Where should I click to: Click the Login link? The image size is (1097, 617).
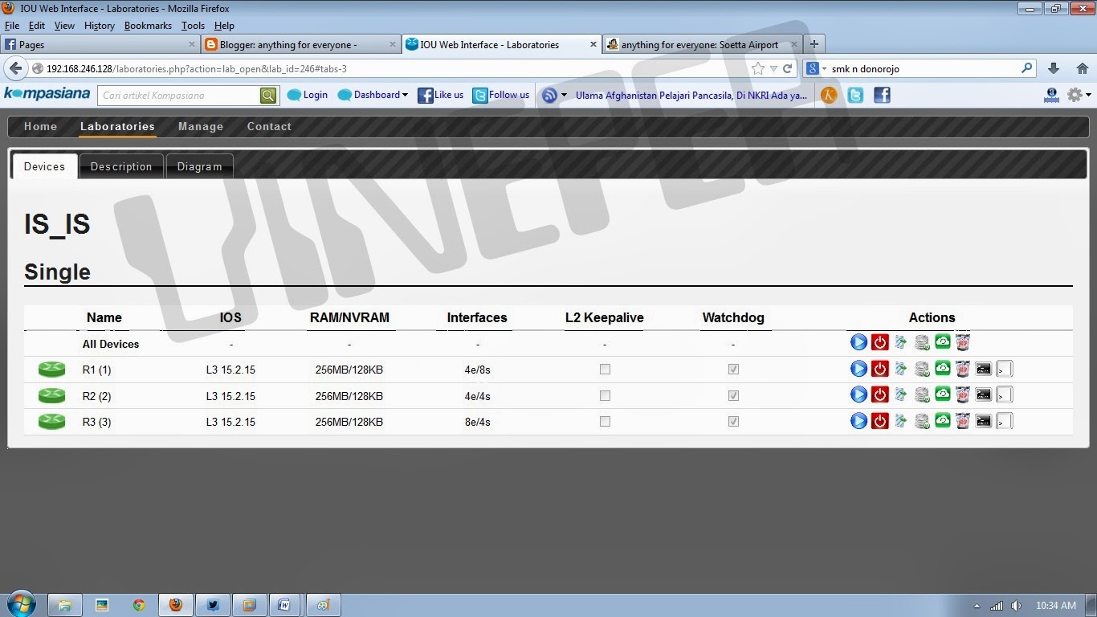pos(313,95)
